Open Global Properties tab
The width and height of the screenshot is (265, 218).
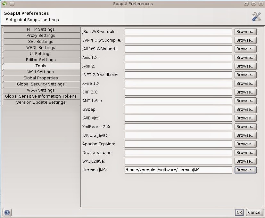tap(41, 78)
